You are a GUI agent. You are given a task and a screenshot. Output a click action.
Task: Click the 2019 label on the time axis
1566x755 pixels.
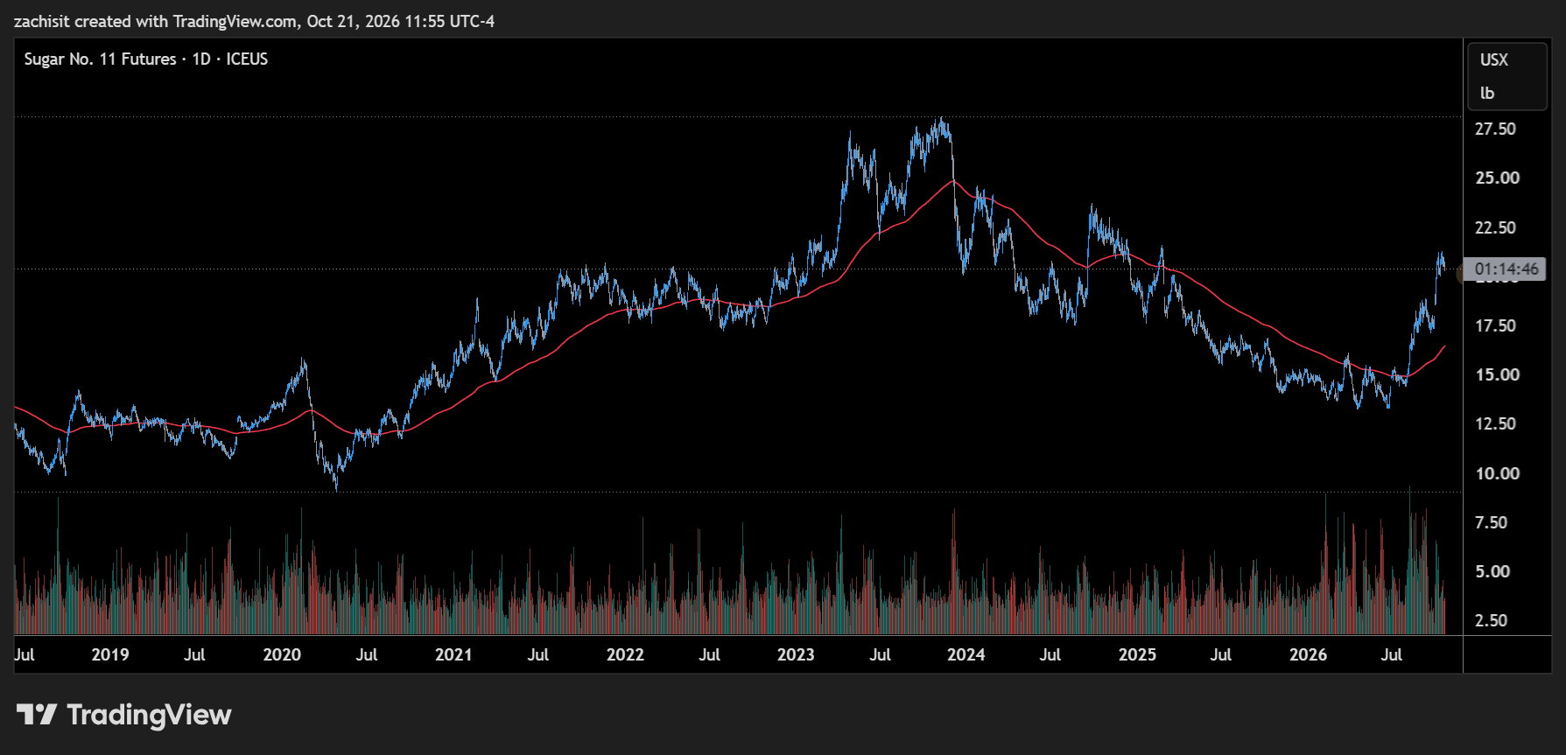(x=110, y=654)
